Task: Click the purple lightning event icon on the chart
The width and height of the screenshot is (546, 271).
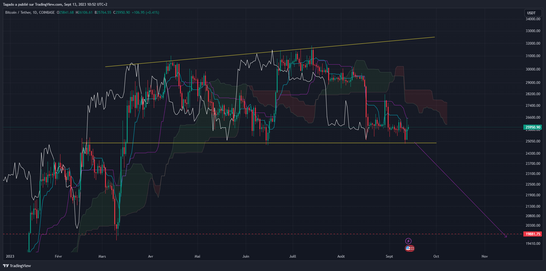Action: tap(408, 242)
